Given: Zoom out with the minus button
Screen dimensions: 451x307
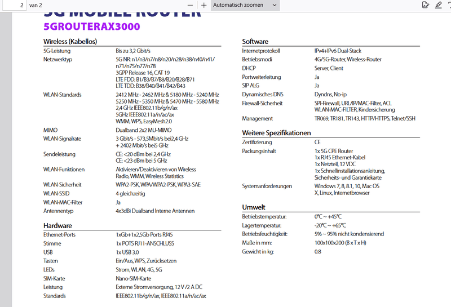Looking at the screenshot, I should (x=190, y=5).
